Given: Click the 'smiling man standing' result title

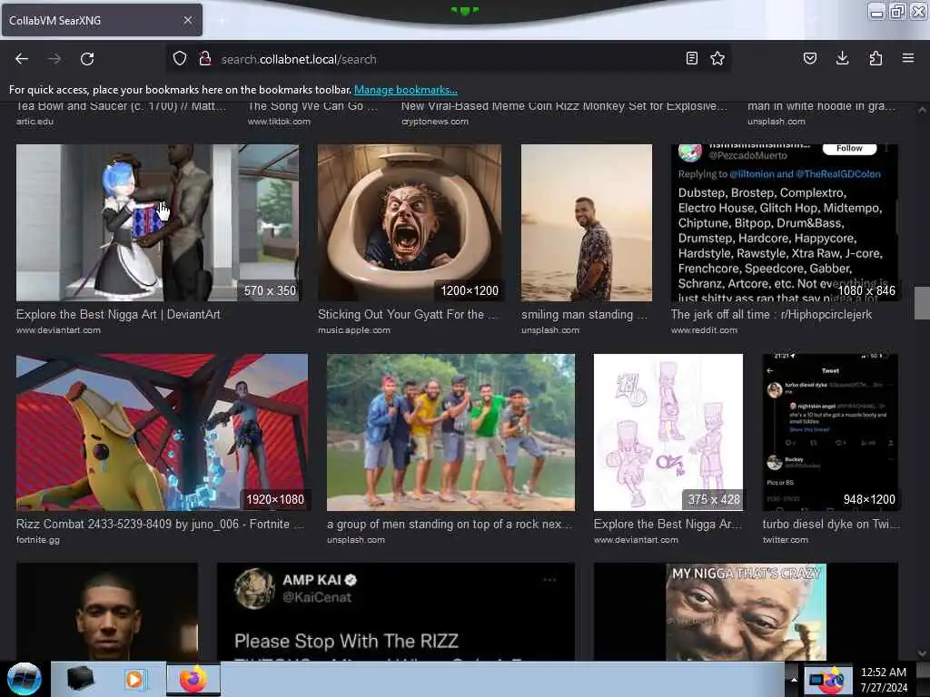Looking at the screenshot, I should point(584,314).
